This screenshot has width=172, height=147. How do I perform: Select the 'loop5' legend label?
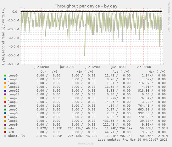pos(13,110)
